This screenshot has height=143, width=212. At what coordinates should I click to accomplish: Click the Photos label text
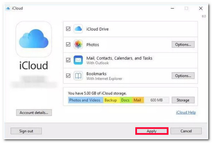point(93,45)
